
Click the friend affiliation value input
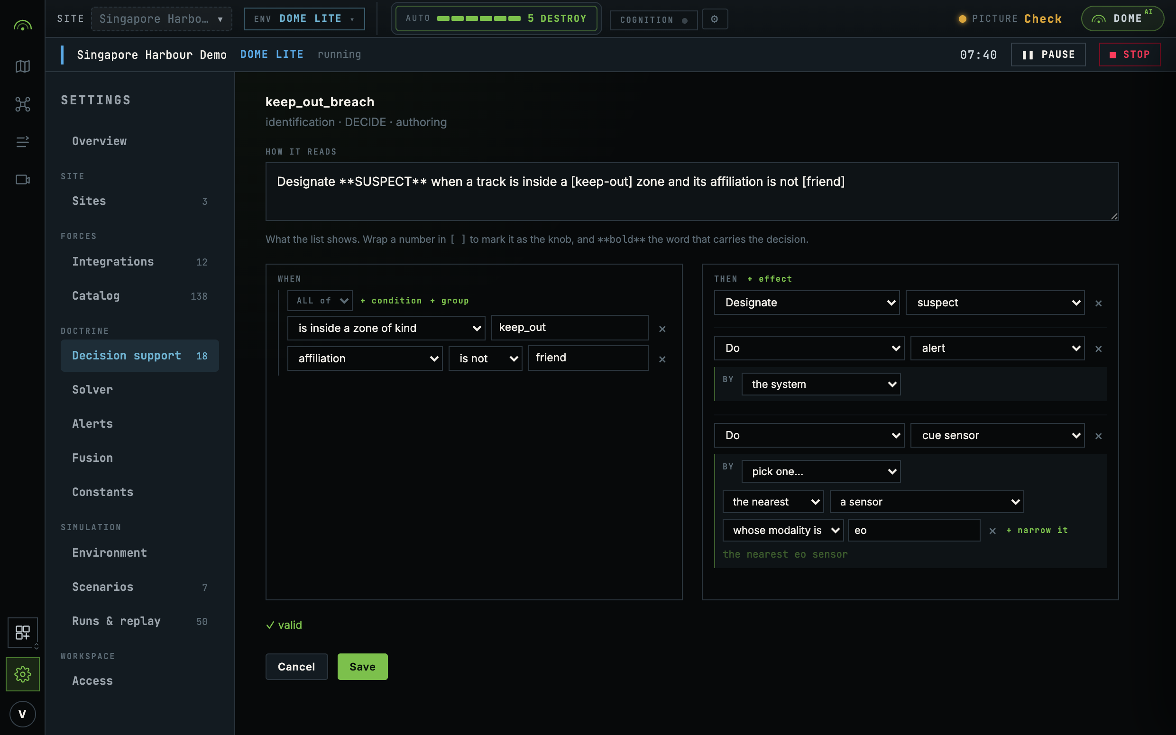point(588,358)
